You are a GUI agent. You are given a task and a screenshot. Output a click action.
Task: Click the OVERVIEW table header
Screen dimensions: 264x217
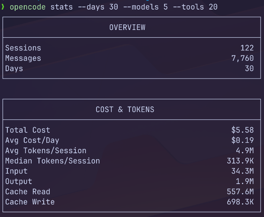[x=127, y=27]
